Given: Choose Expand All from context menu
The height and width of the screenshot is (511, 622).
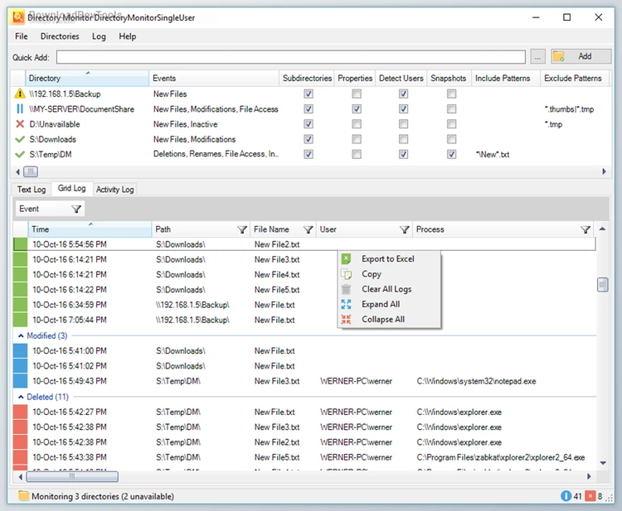Looking at the screenshot, I should (x=389, y=304).
